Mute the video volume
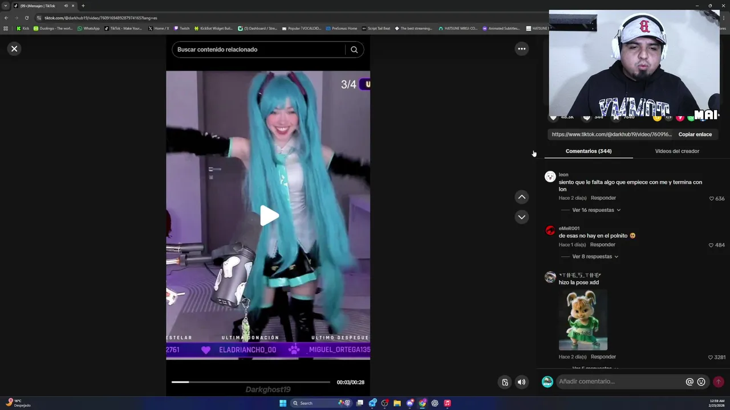730x410 pixels. (521, 382)
